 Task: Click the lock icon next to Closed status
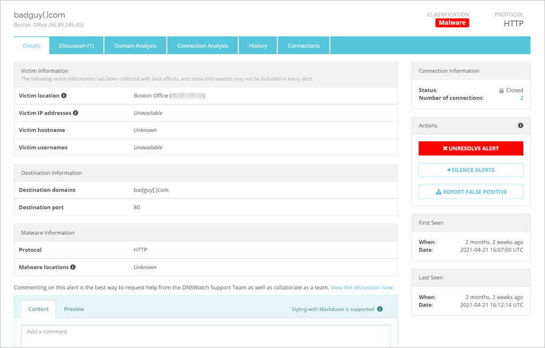pos(500,90)
